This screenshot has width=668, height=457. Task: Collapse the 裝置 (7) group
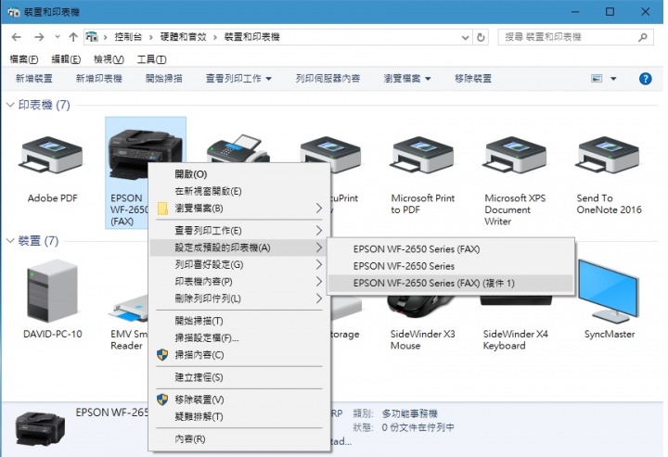tap(10, 241)
